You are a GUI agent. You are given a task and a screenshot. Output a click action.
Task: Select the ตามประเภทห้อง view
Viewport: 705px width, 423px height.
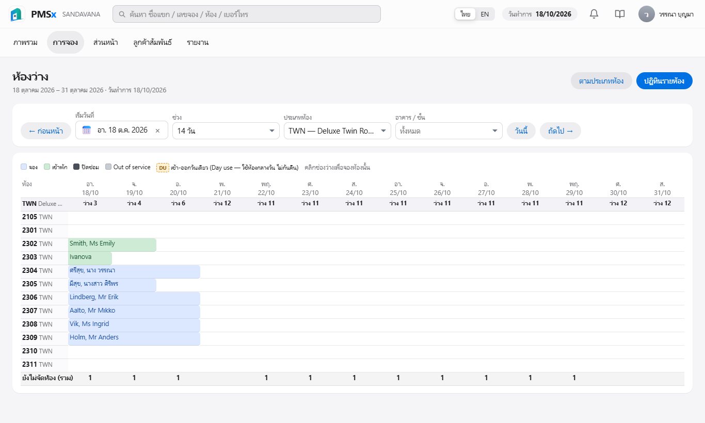click(x=601, y=81)
